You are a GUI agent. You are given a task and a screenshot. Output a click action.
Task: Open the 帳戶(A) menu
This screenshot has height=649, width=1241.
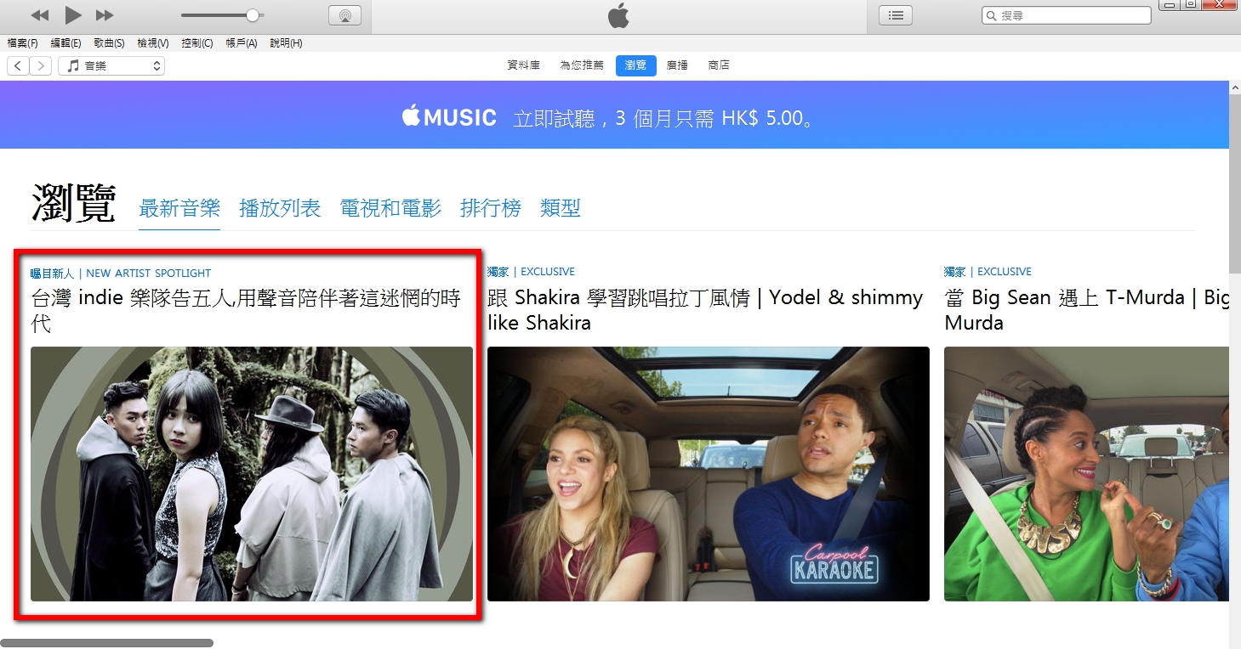tap(241, 43)
